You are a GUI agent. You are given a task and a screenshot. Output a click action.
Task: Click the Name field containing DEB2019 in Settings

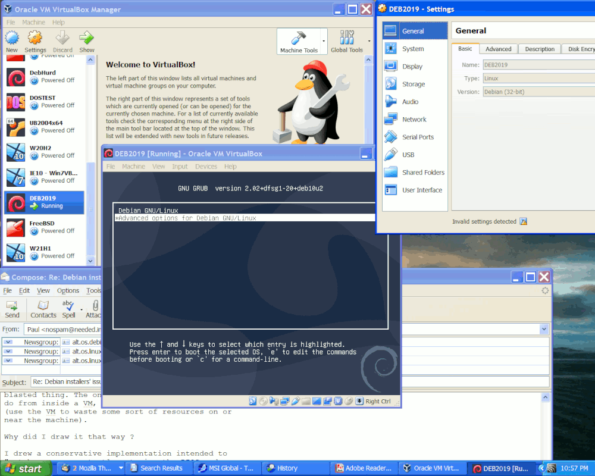[x=539, y=65]
